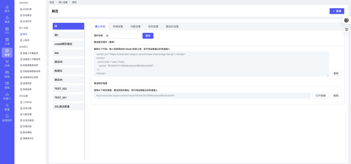Switch to the 侧边栏设置 tab
The height and width of the screenshot is (164, 351).
[172, 27]
